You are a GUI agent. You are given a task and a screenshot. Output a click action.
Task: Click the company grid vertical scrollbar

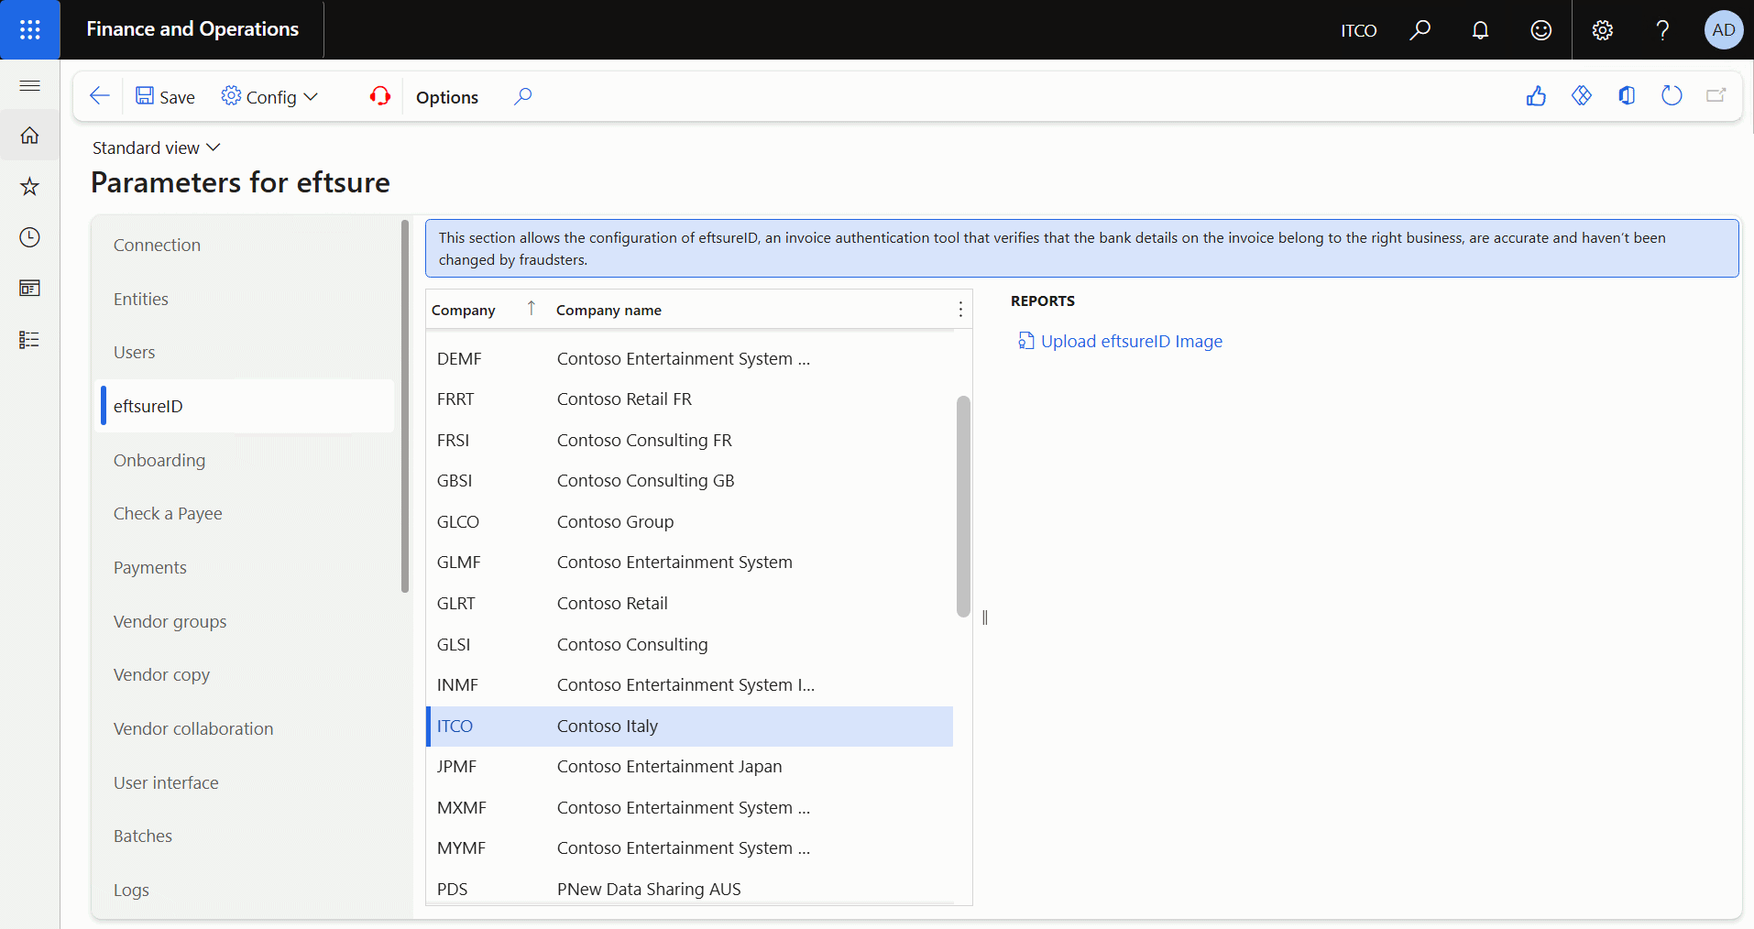tap(963, 506)
